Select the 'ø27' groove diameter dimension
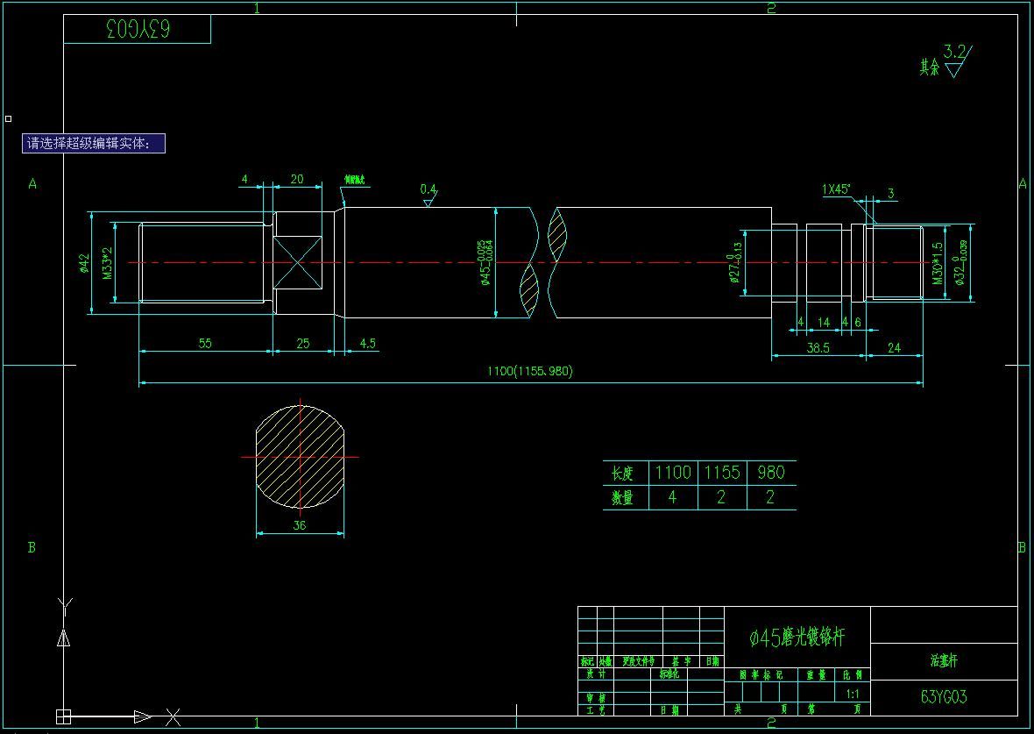 (x=734, y=263)
